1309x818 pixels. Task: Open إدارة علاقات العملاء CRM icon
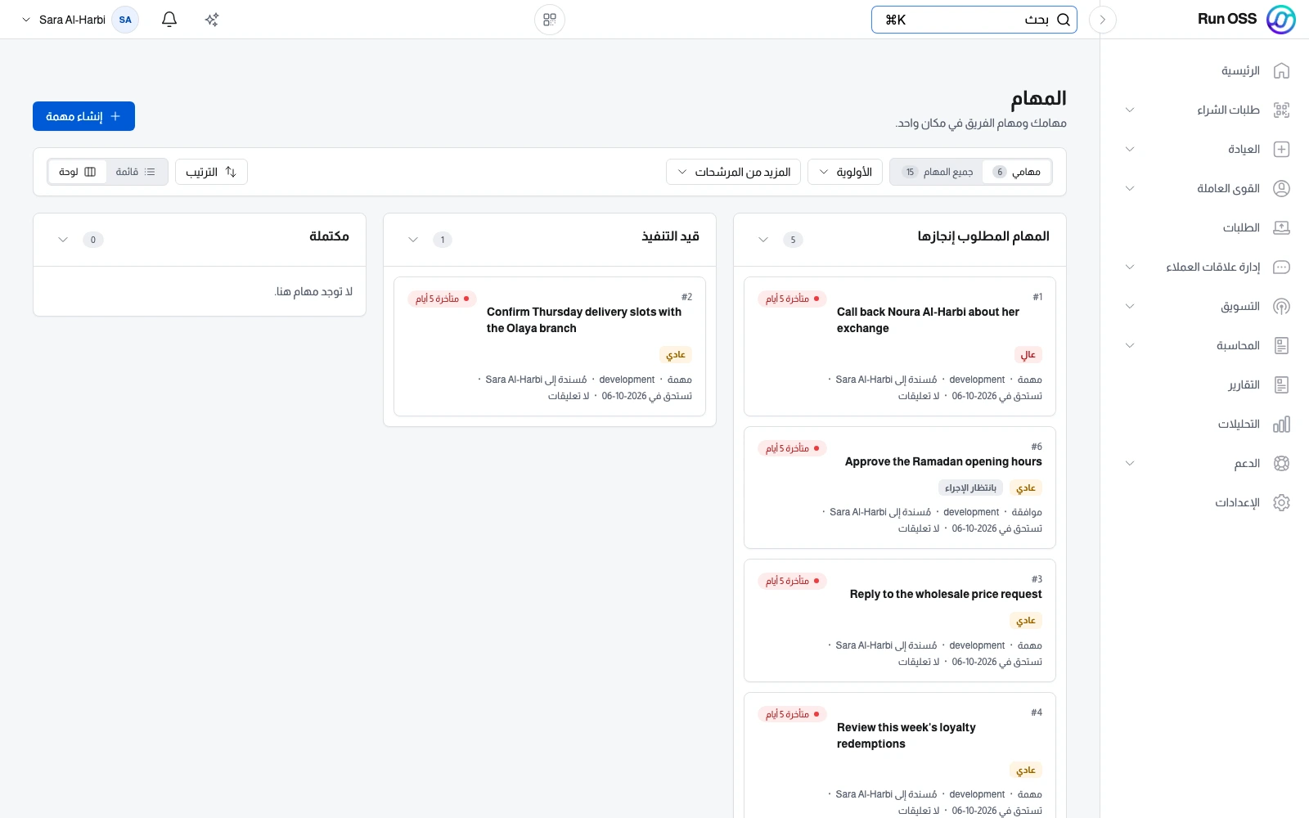(x=1281, y=267)
